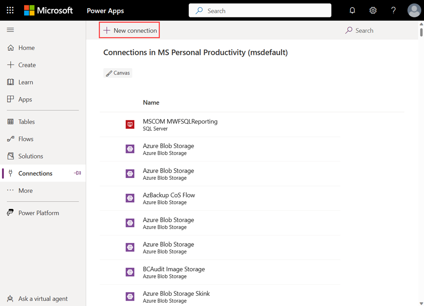The width and height of the screenshot is (424, 306).
Task: Click the Search field in the header
Action: [x=260, y=10]
